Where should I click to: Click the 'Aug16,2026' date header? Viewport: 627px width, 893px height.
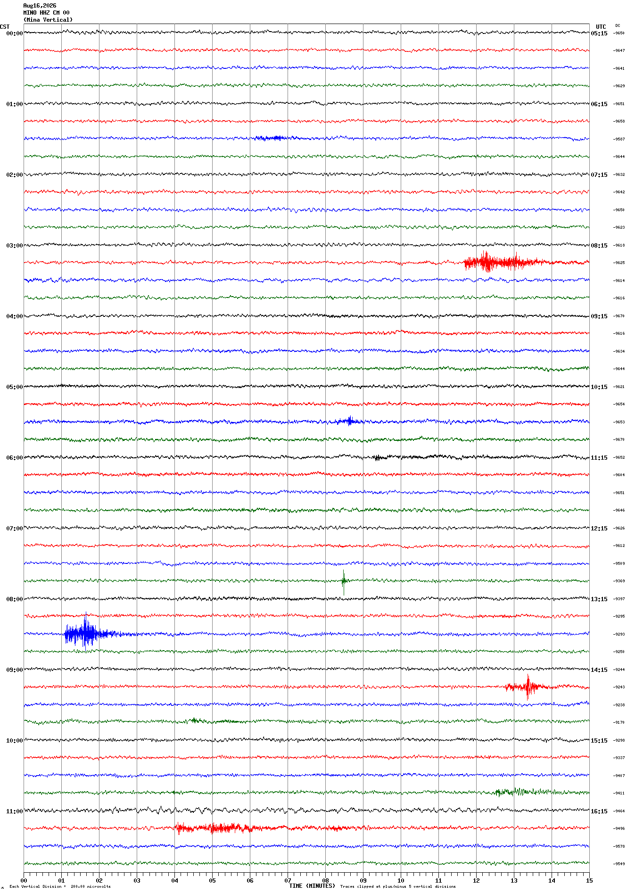(x=40, y=6)
